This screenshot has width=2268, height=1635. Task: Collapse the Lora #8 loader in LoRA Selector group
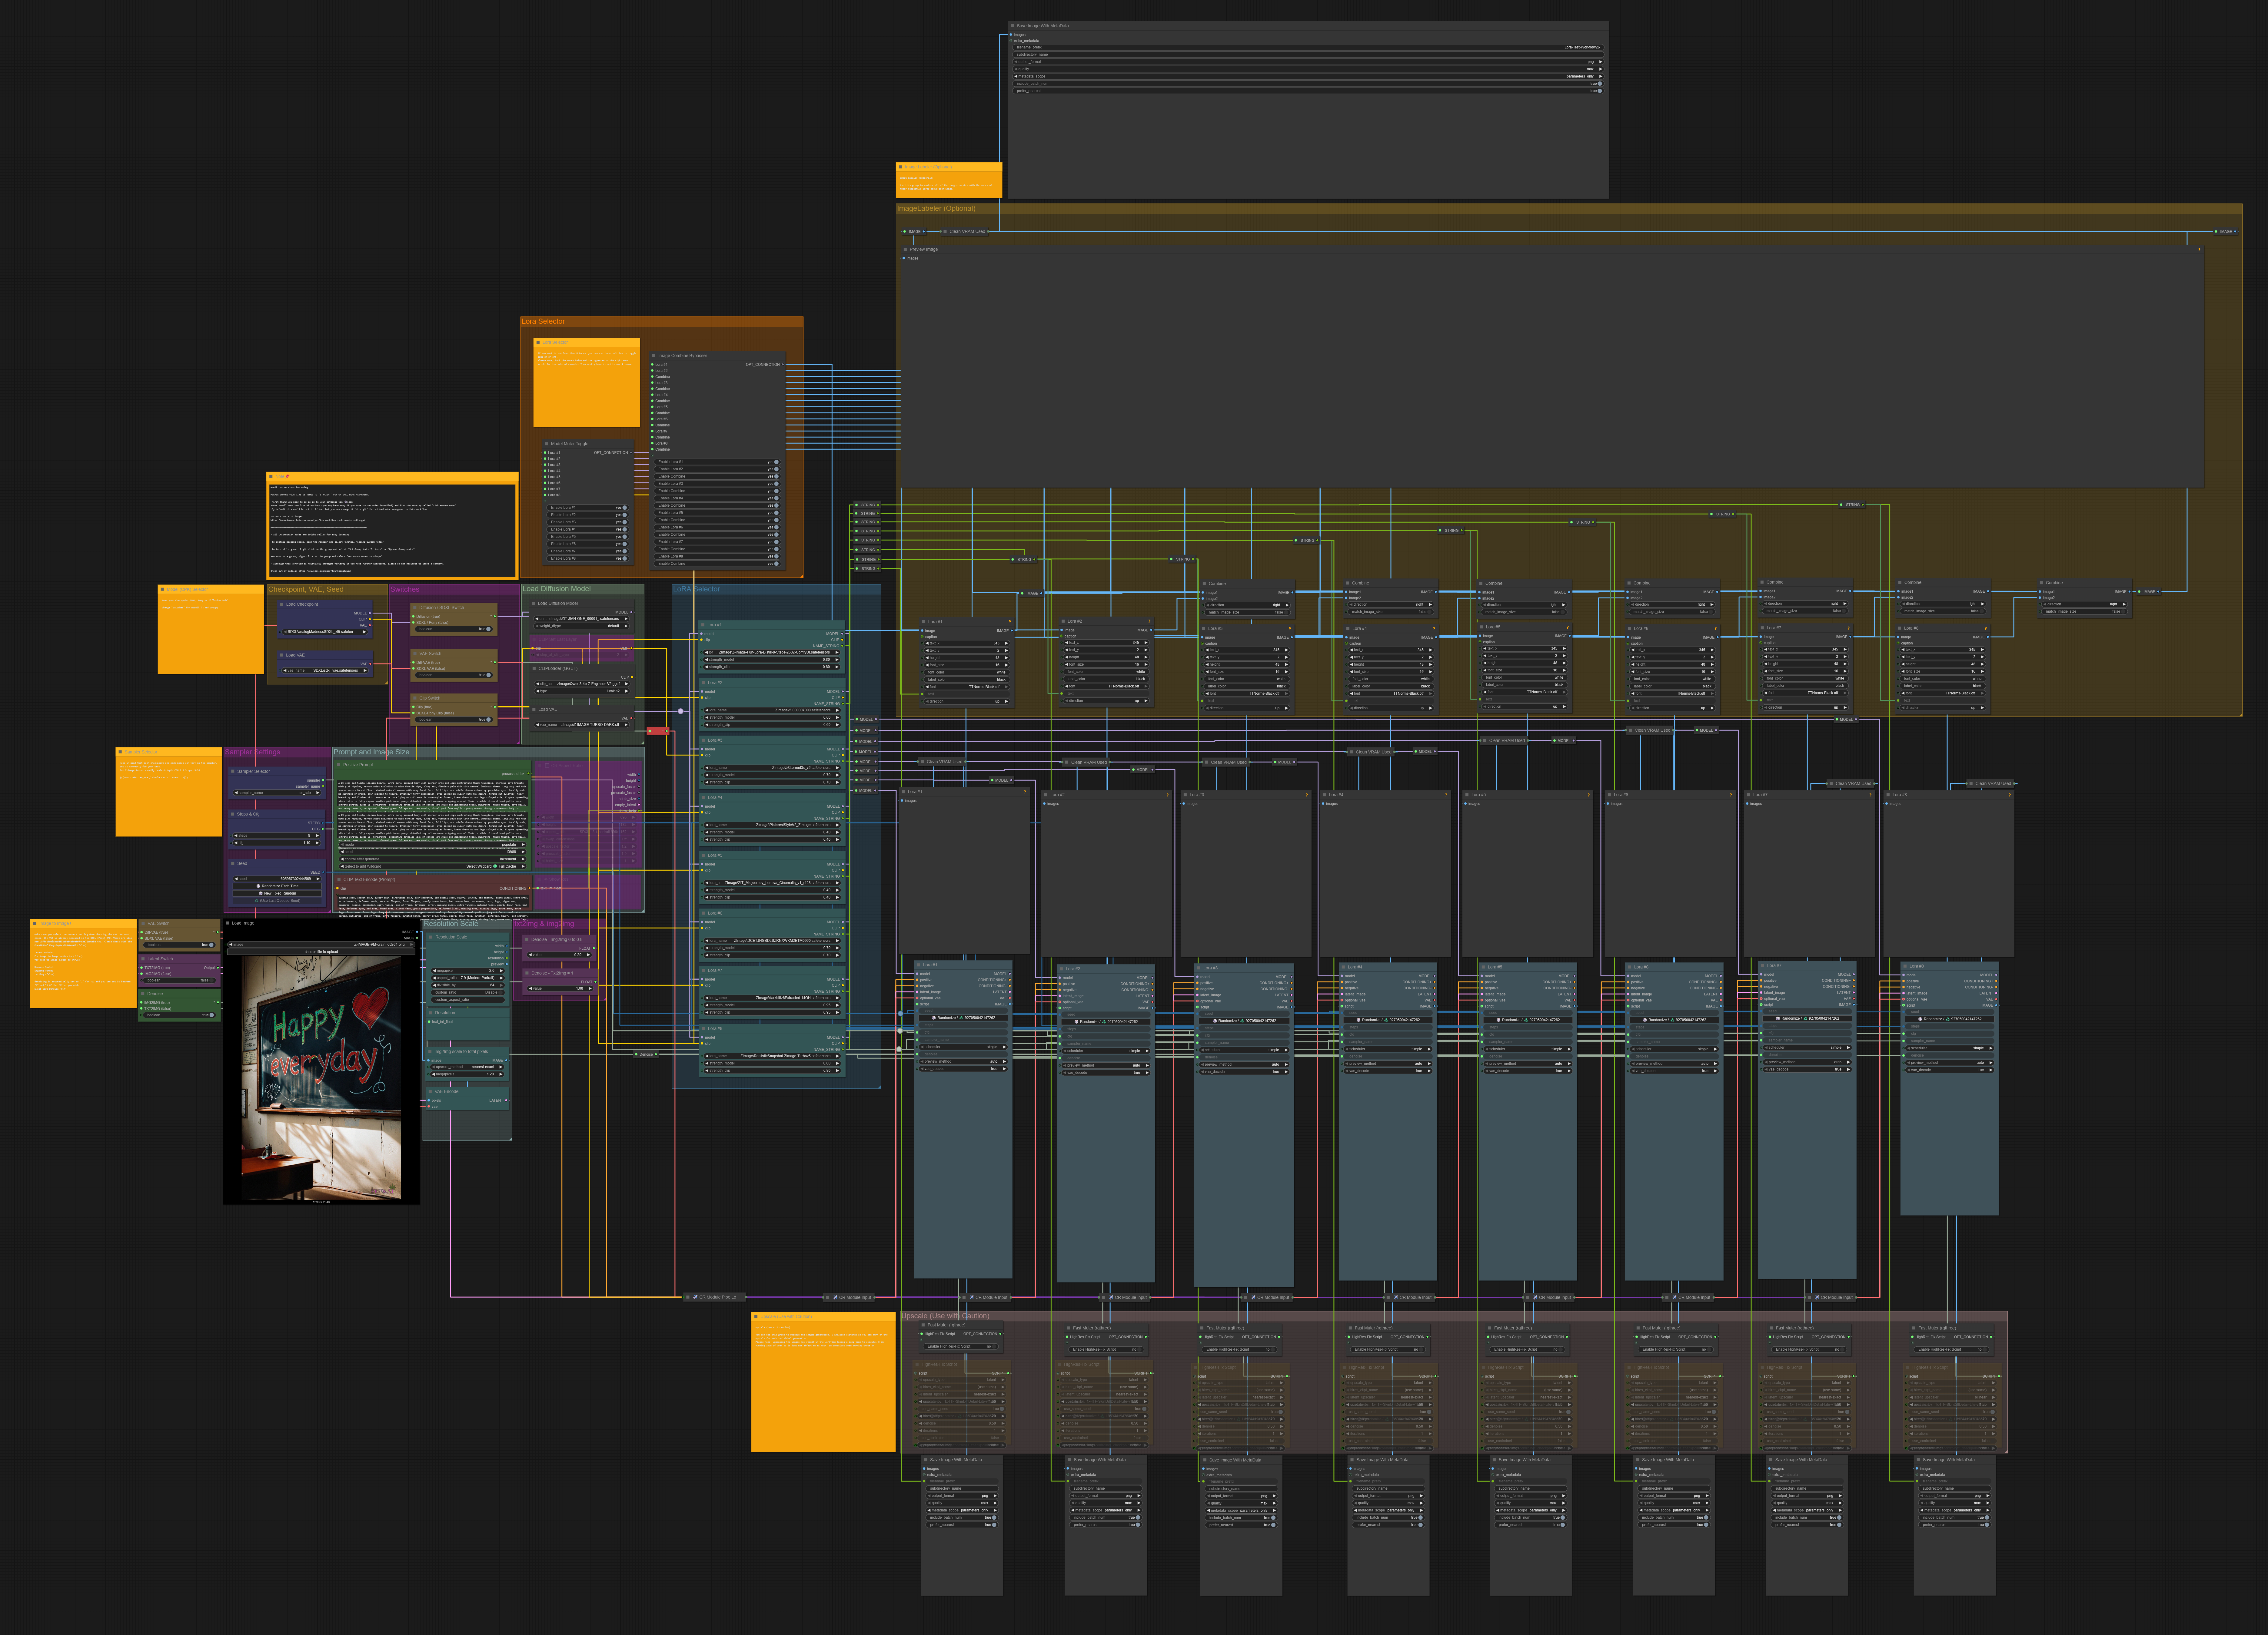(704, 1028)
